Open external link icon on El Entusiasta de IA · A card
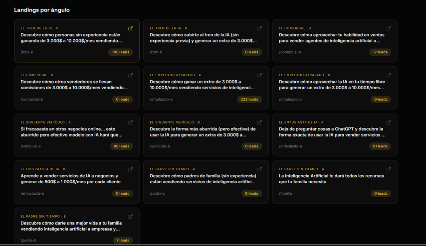Screen dimensions: 426x246 [x=389, y=123]
